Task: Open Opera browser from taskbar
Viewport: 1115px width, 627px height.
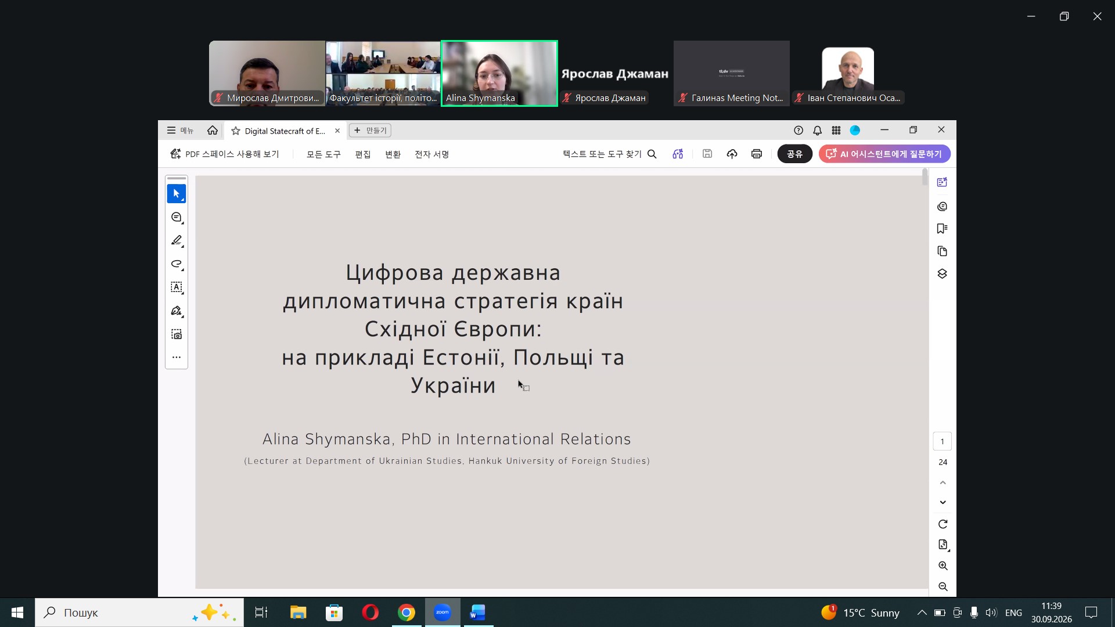Action: point(370,612)
